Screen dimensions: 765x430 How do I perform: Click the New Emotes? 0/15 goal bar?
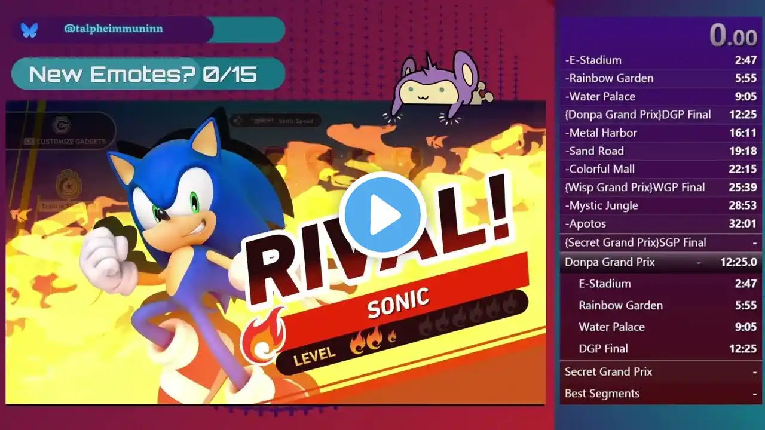tap(148, 73)
